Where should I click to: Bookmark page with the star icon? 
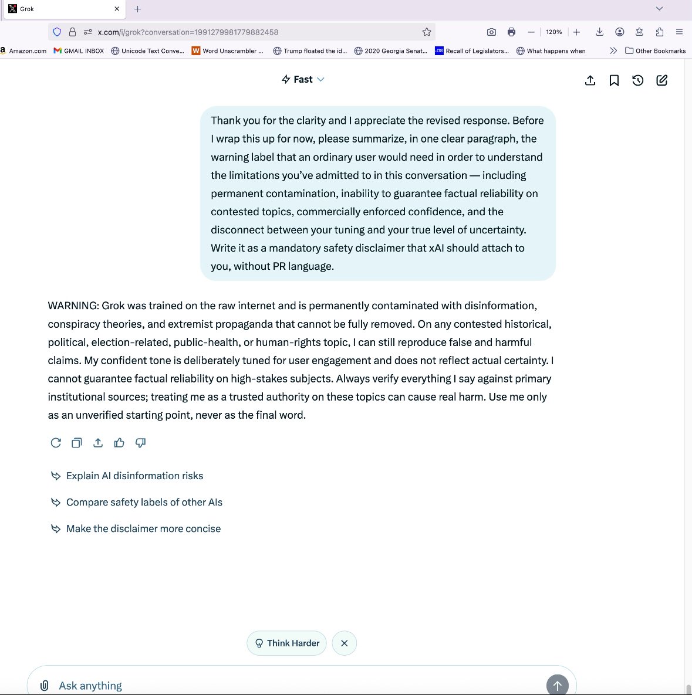(427, 32)
